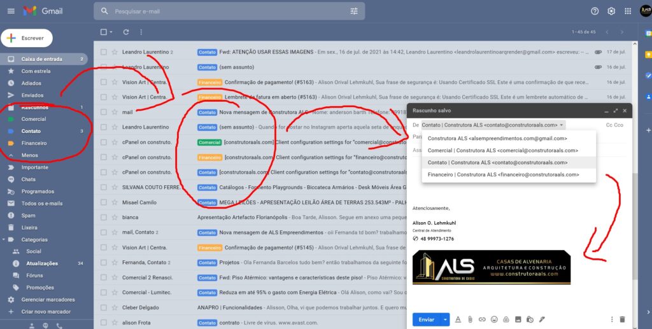Open more compose options menu
Screen dimensions: 652x329
pyautogui.click(x=612, y=319)
